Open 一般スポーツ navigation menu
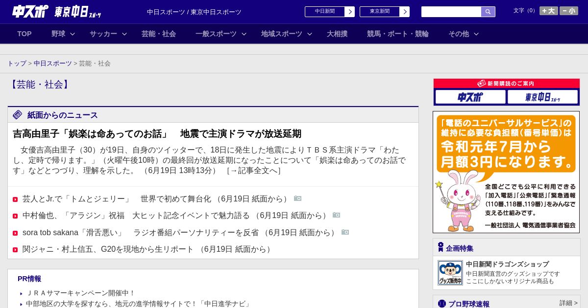 [216, 34]
